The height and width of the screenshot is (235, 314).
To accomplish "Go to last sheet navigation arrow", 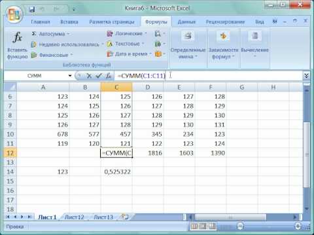I will pyautogui.click(x=29, y=217).
